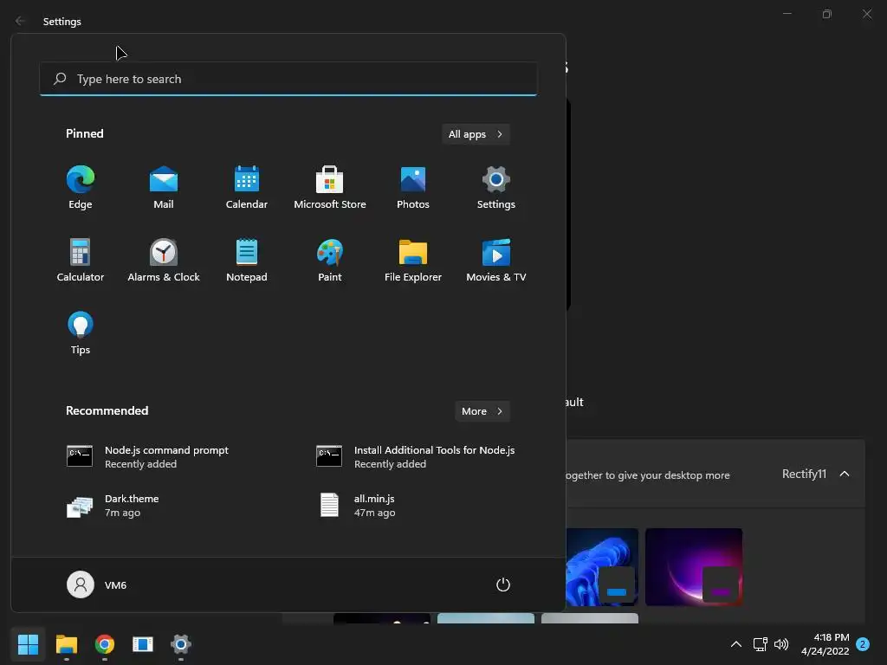Open Install Additional Tools for Node.js
Screen dimensions: 887x665
(x=417, y=456)
